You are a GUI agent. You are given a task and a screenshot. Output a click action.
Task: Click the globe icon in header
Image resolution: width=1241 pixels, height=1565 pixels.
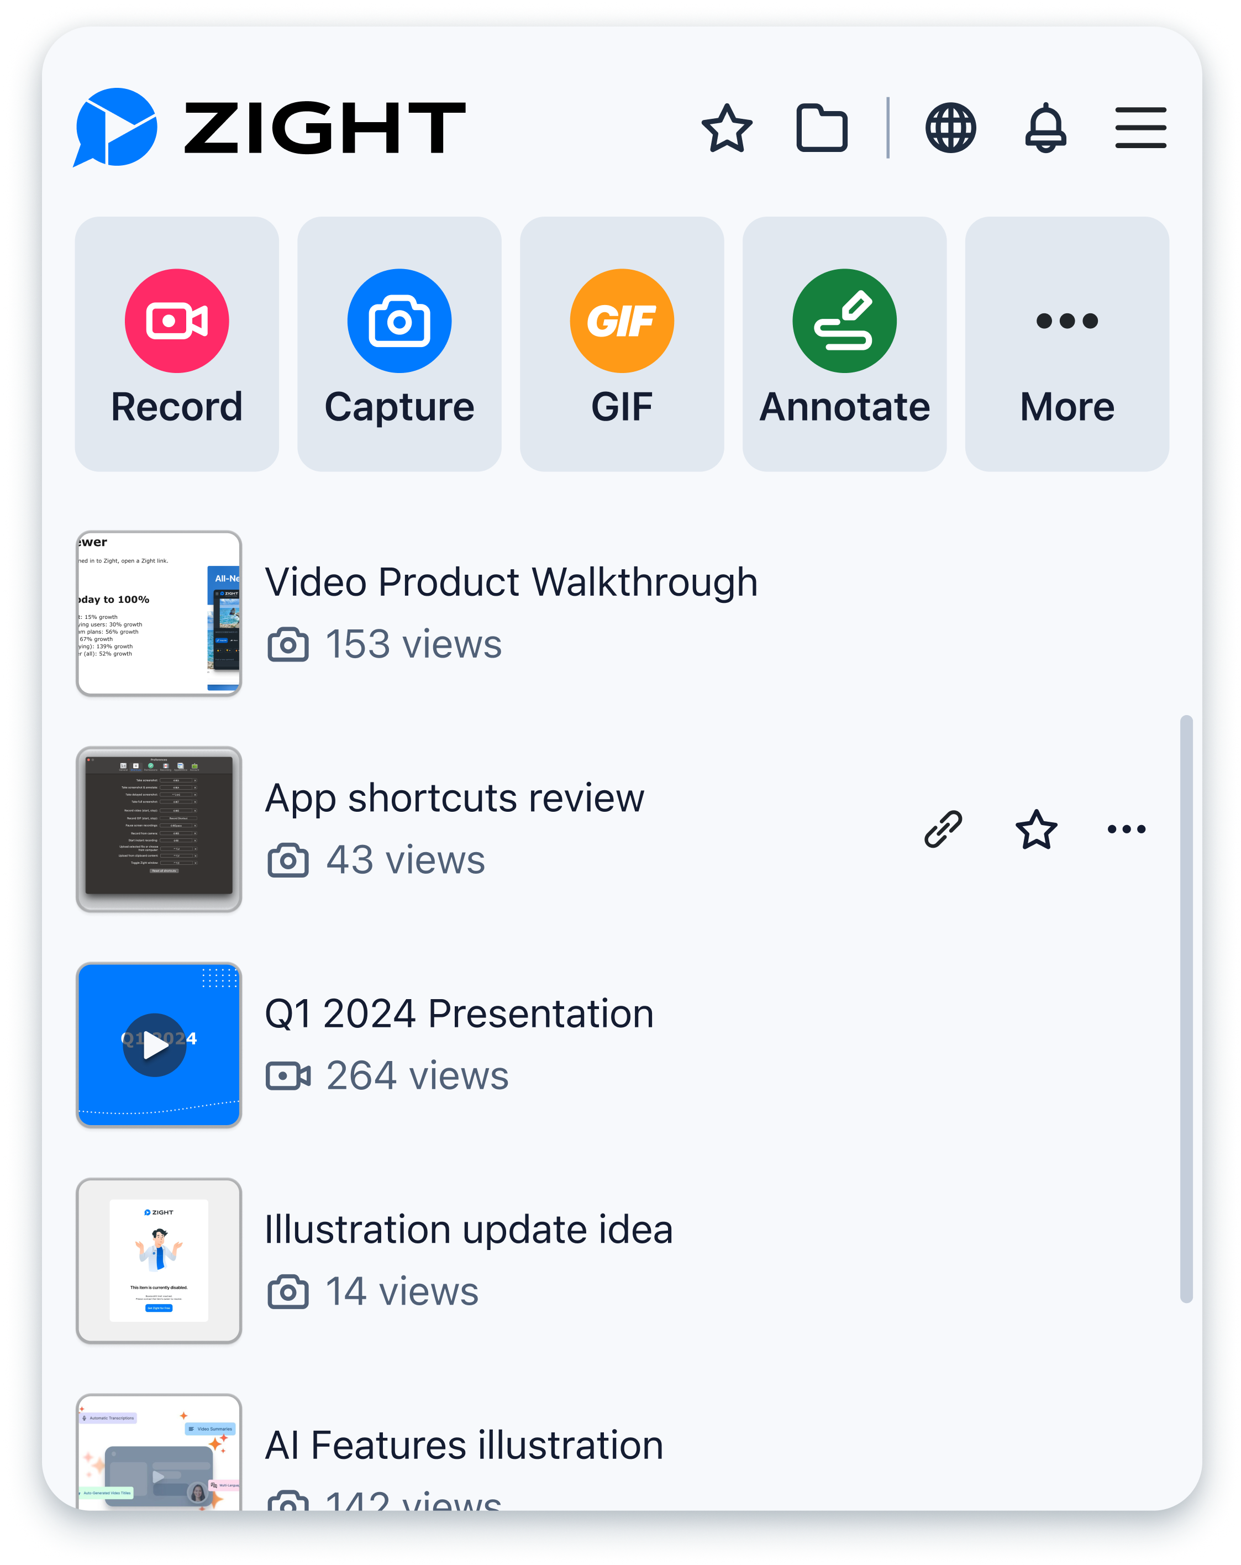[x=951, y=128]
